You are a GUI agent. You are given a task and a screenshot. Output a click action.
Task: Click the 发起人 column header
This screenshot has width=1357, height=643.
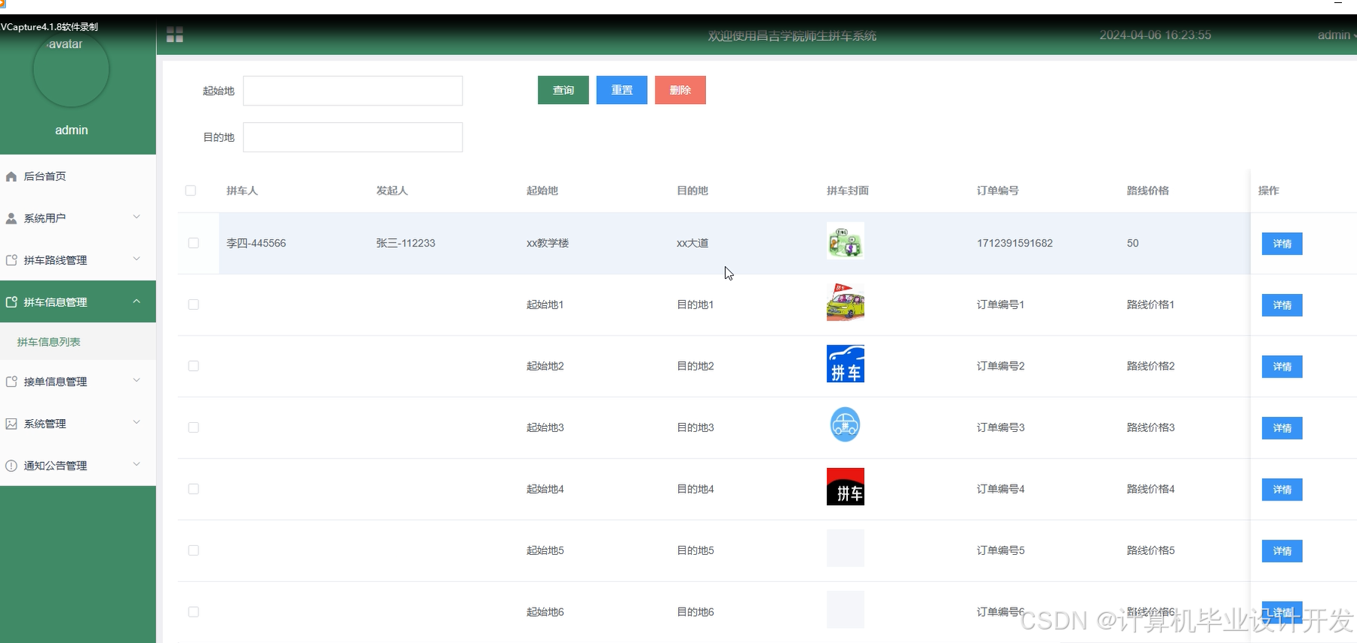click(x=392, y=191)
